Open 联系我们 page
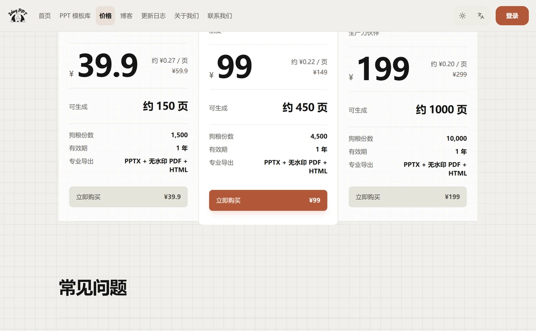This screenshot has height=331, width=536. [219, 16]
